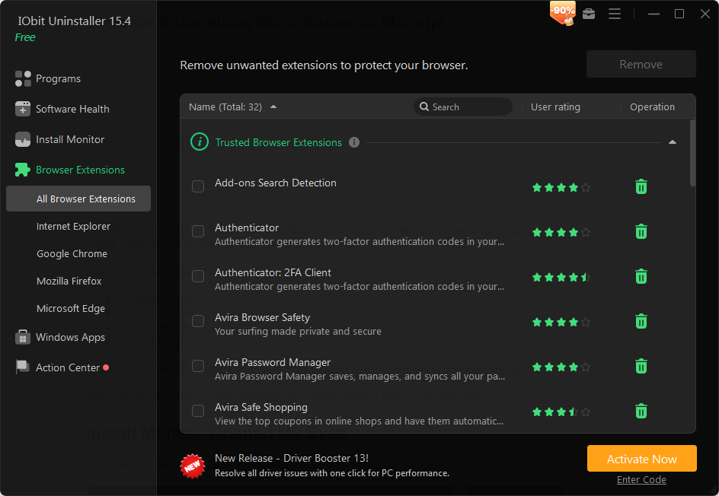Filter by Microsoft Edge
The image size is (719, 496).
point(71,309)
